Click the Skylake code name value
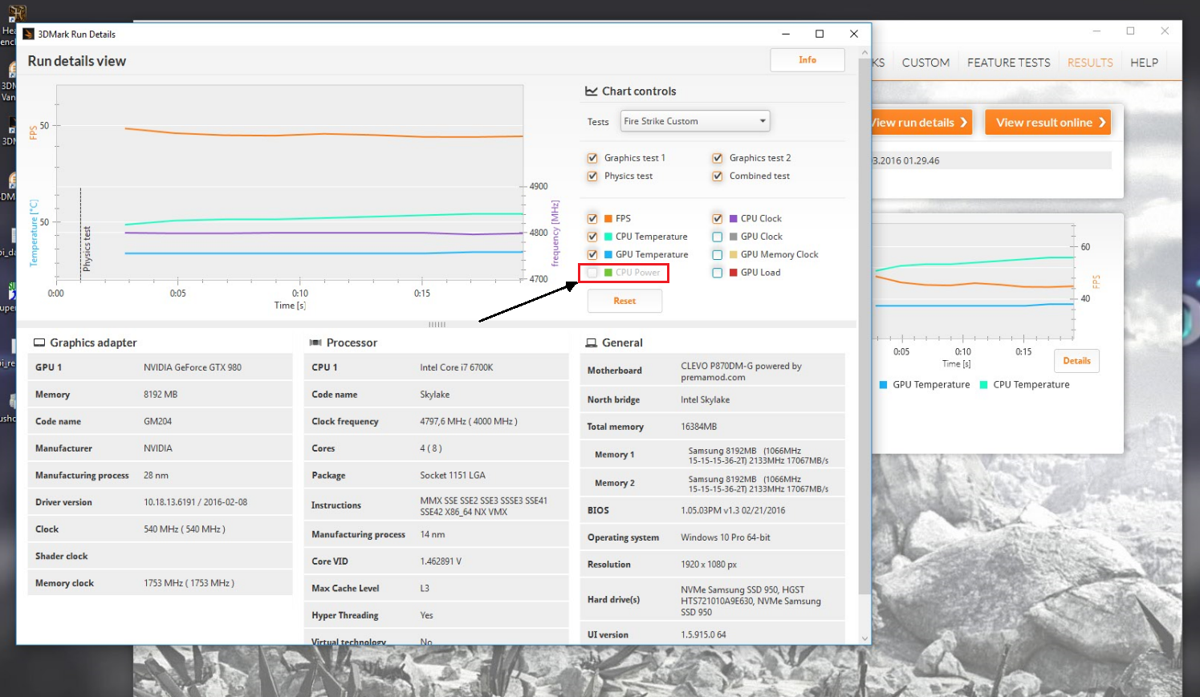The height and width of the screenshot is (697, 1200). (435, 395)
